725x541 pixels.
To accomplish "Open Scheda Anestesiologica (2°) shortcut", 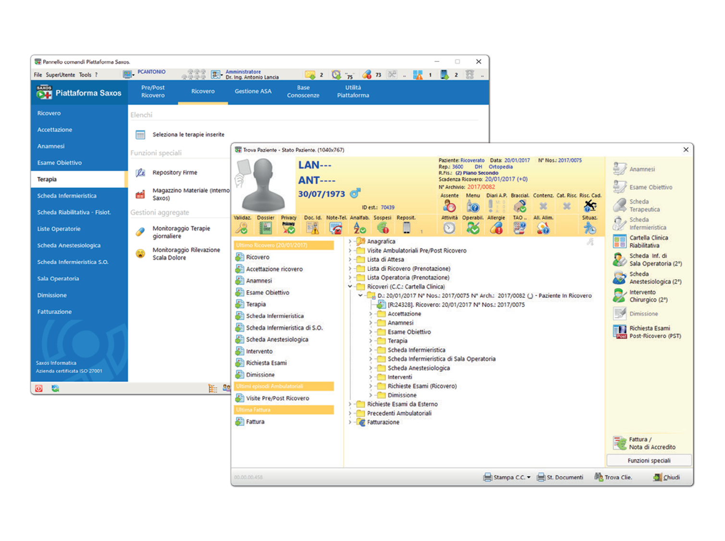I will point(647,278).
